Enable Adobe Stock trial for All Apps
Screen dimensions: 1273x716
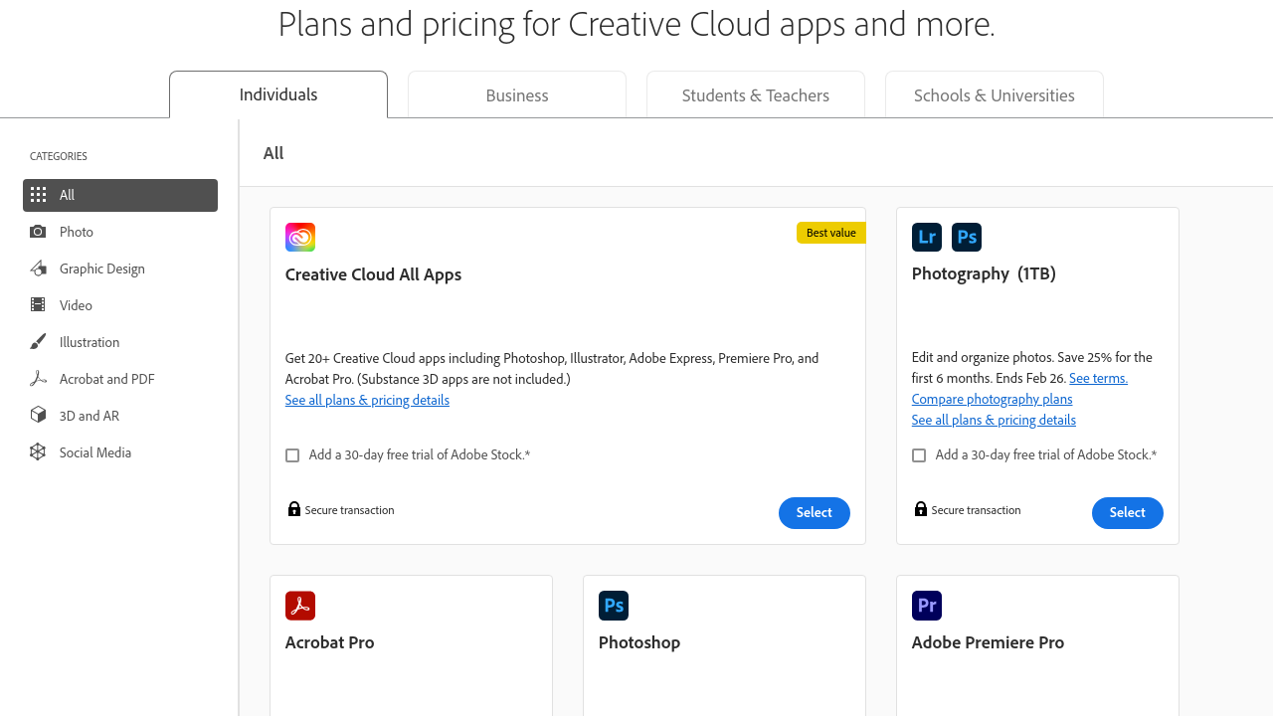point(292,455)
